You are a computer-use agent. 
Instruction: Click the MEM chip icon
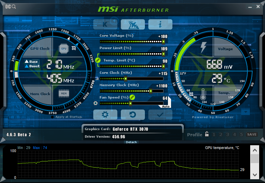pos(64,93)
